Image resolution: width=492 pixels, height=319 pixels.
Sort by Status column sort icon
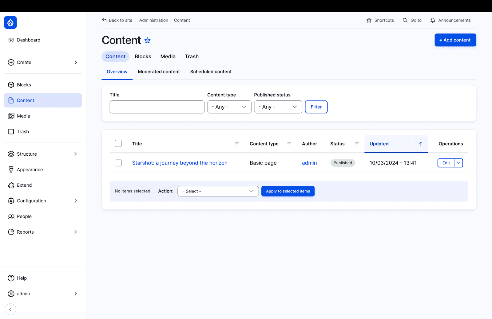357,144
